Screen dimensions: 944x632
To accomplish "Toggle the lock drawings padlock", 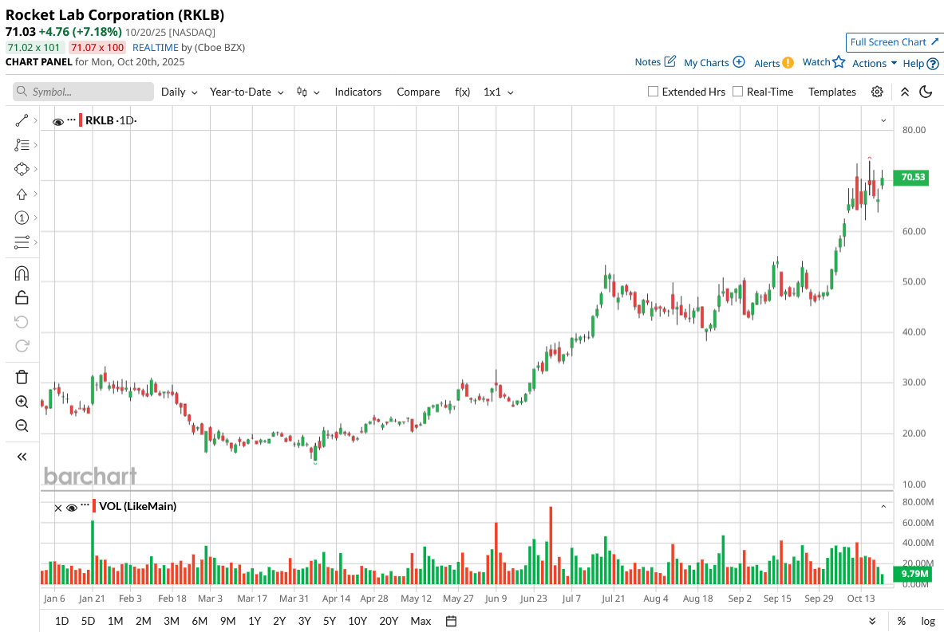I will (22, 297).
